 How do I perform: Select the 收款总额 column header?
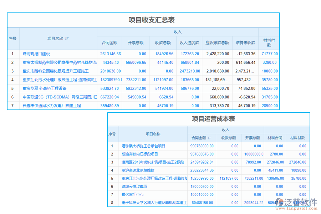click(163, 43)
